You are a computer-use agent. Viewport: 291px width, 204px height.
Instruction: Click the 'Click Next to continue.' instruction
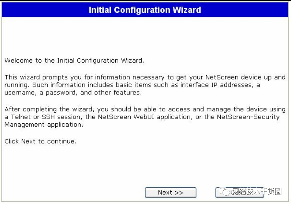[x=40, y=141]
